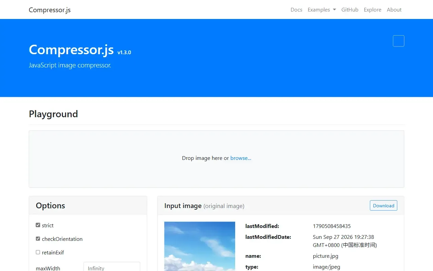Focus the maxWidth Infinity input field
Image resolution: width=433 pixels, height=271 pixels.
click(112, 267)
